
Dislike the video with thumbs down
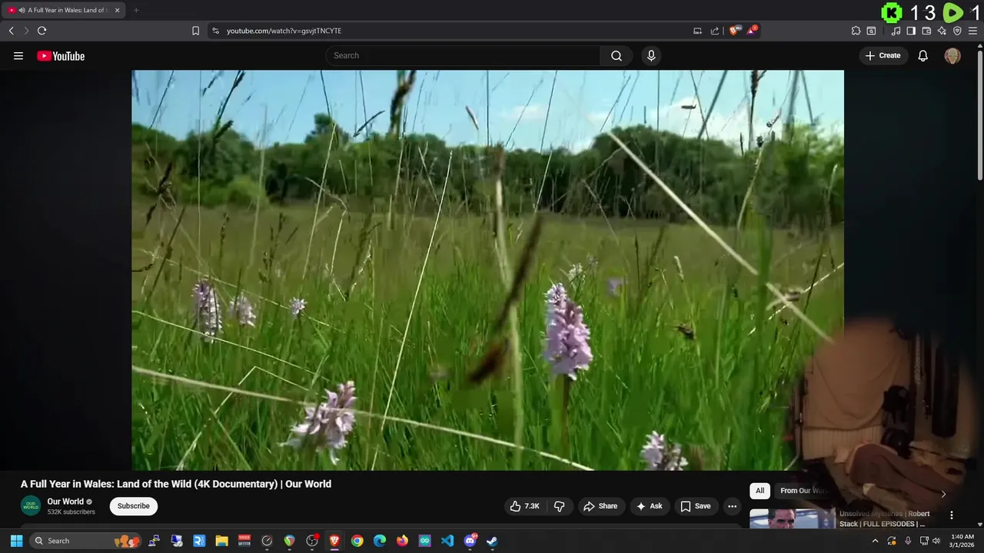click(559, 506)
